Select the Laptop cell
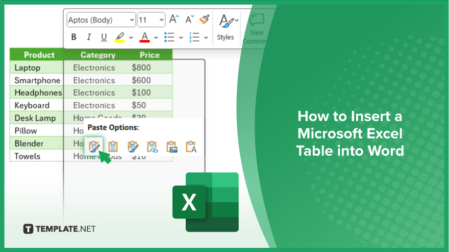 click(x=37, y=67)
